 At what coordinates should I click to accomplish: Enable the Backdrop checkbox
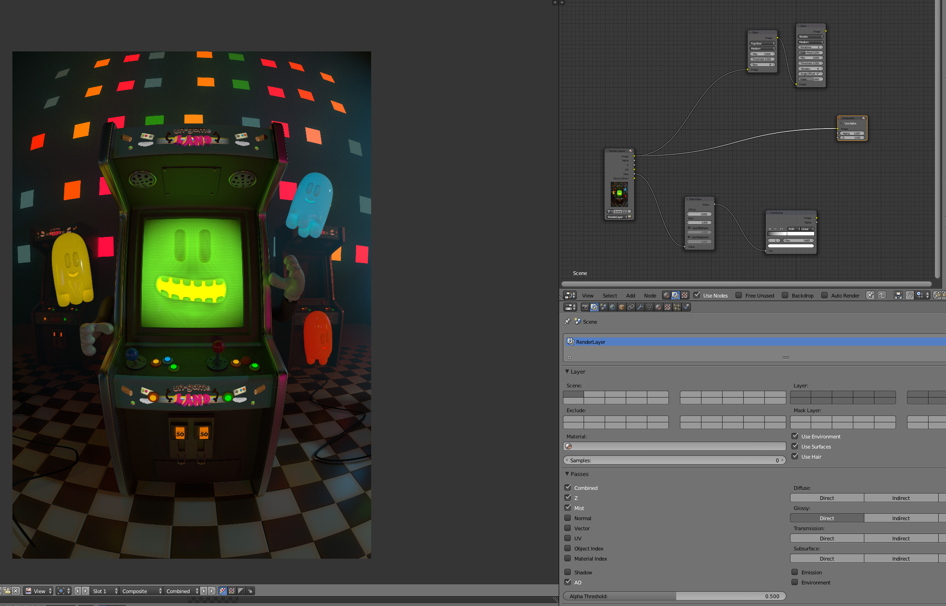coord(785,295)
